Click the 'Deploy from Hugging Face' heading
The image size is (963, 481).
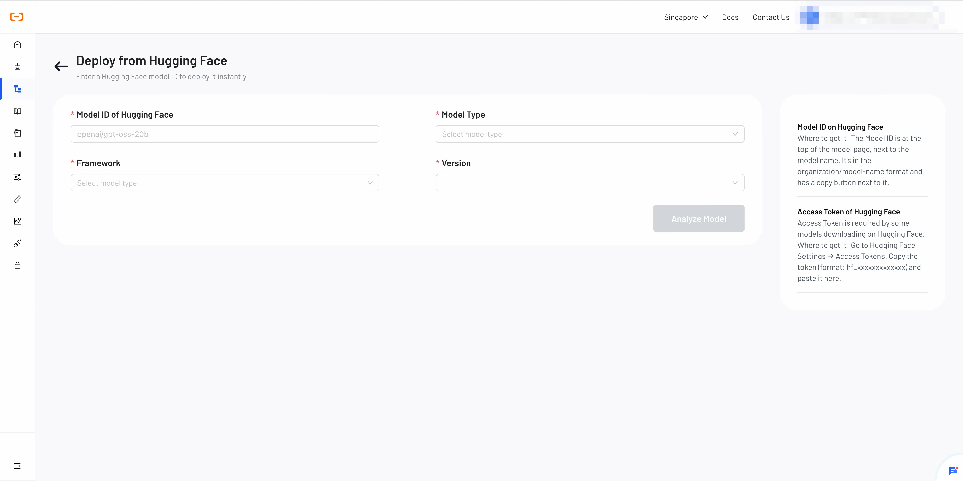152,60
